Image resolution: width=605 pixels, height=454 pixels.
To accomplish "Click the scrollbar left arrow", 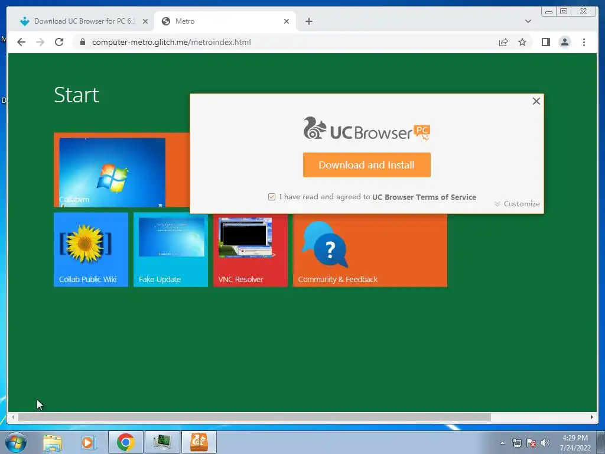I will [x=13, y=417].
